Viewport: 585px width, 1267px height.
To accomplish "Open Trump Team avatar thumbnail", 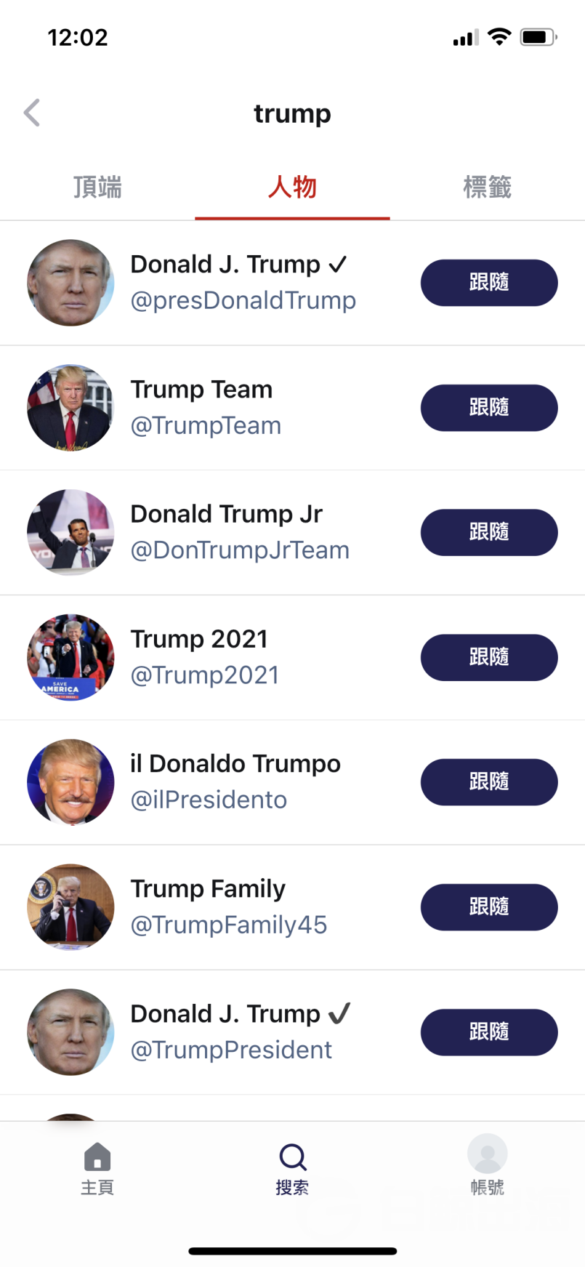I will point(70,408).
